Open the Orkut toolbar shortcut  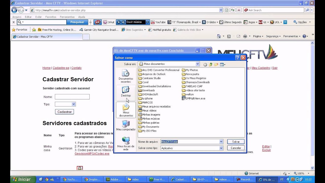[109, 22]
